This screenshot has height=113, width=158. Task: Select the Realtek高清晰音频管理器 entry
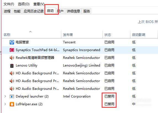point(35,58)
